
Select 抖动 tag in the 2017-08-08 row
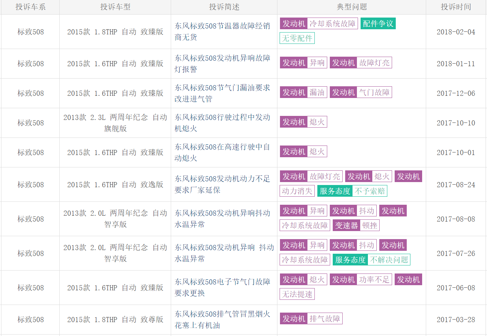[x=366, y=211]
